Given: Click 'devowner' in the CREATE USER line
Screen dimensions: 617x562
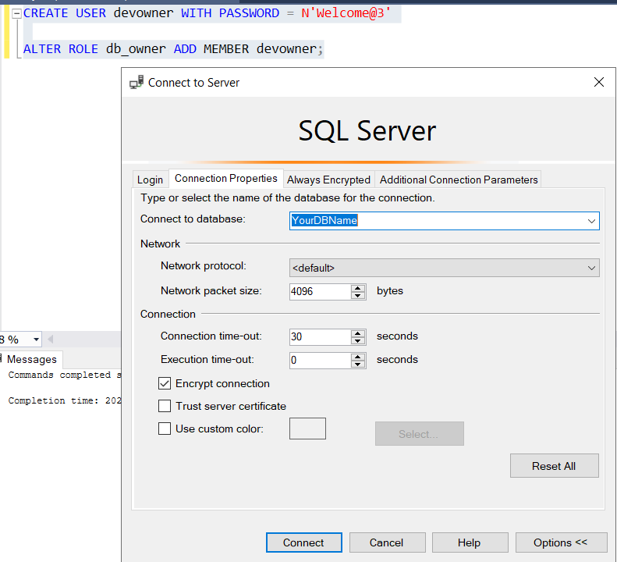Looking at the screenshot, I should click(144, 13).
